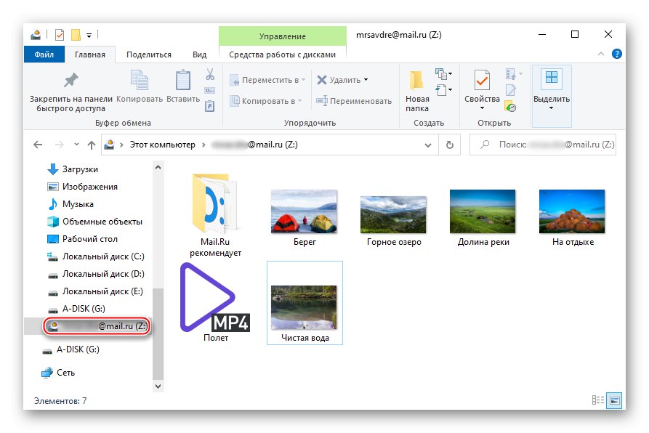Screen dimensions: 649x433
Task: Open the Средства работы с дисками tab
Action: [281, 54]
